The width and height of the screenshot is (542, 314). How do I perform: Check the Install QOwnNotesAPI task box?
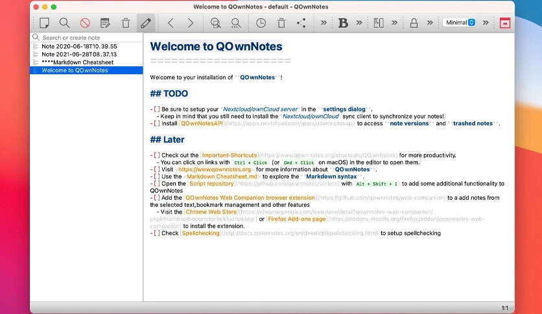click(157, 123)
